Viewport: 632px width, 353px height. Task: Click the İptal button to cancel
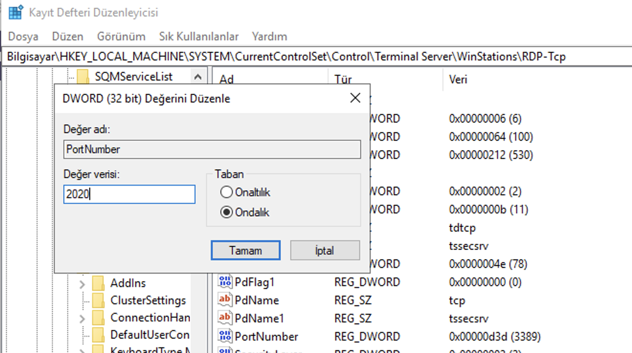[325, 250]
